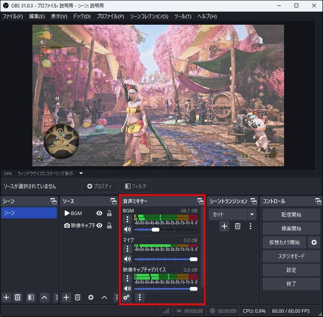Open source properties gear icon
Screen dimensions: 323x317
point(91,297)
